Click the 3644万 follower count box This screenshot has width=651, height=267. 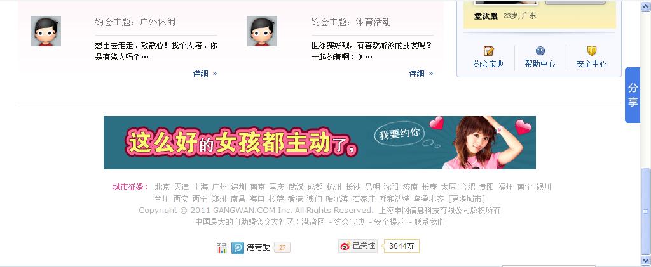click(402, 246)
